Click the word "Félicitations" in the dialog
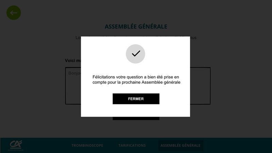Viewport: 272px width, 153px height. click(x=105, y=77)
